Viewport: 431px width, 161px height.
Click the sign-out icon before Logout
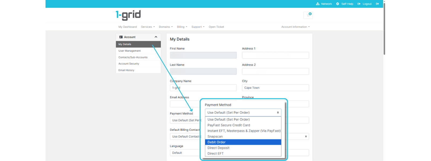pyautogui.click(x=359, y=4)
